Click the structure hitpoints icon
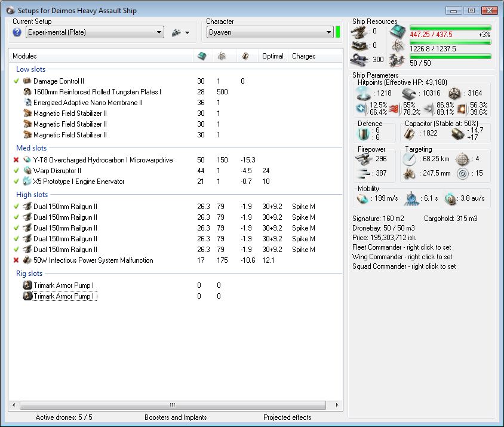This screenshot has width=504, height=427. 454,93
